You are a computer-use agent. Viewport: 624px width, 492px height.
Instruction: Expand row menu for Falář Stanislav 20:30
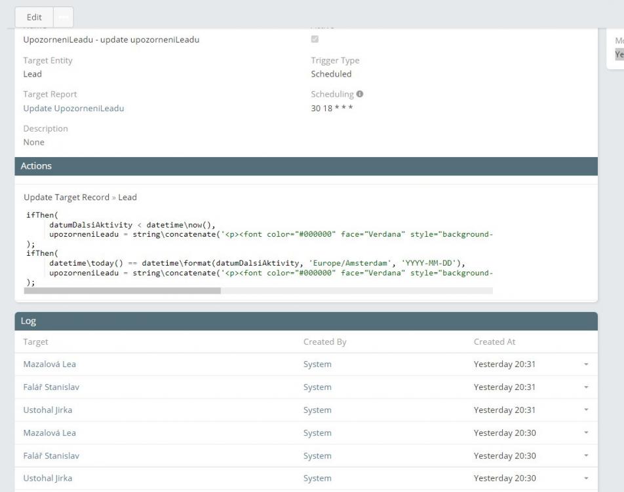click(586, 456)
